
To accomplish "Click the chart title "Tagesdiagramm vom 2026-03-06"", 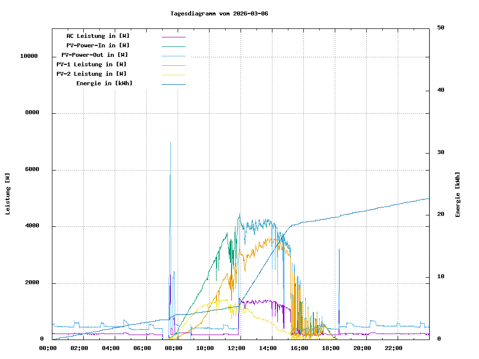I will click(x=219, y=13).
